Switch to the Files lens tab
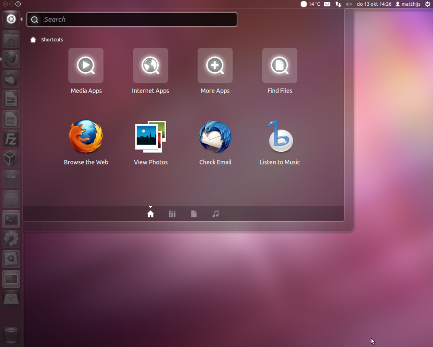Viewport: 433px width, 347px height. 194,214
